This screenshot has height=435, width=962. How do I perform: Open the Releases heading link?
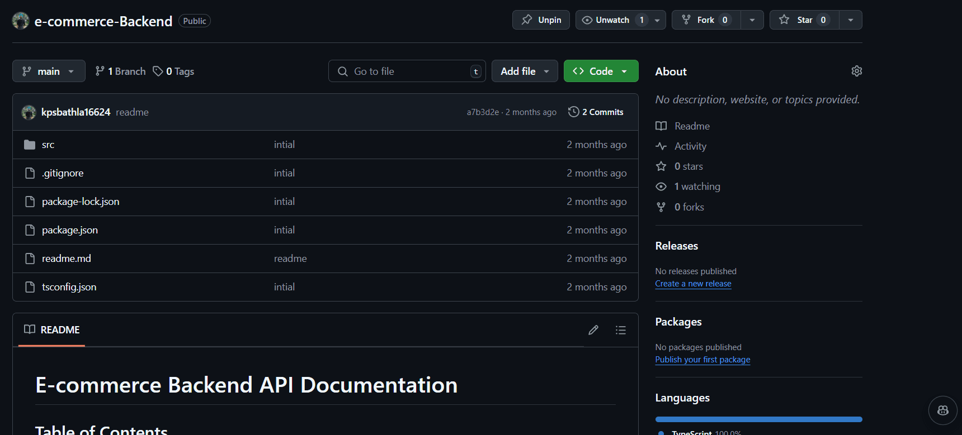(x=677, y=246)
